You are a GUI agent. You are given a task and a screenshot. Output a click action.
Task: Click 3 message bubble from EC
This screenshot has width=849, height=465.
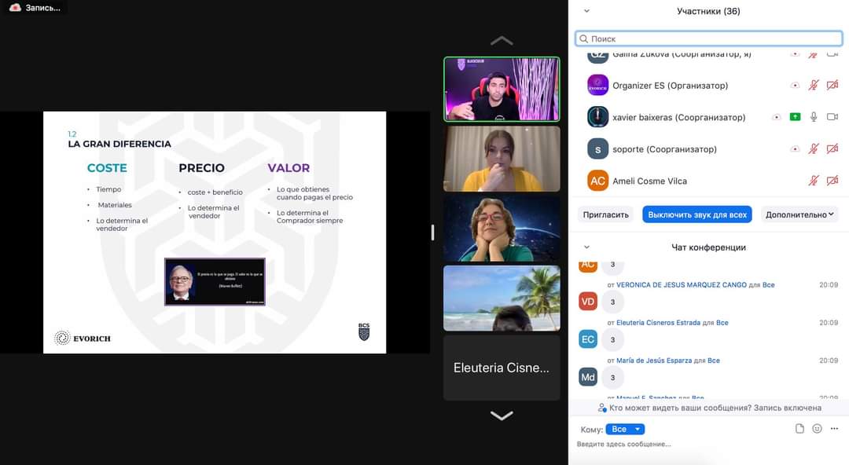612,340
